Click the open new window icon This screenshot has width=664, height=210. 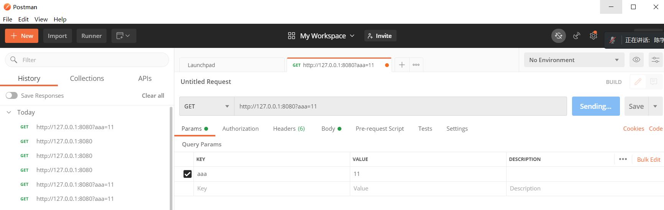[123, 36]
